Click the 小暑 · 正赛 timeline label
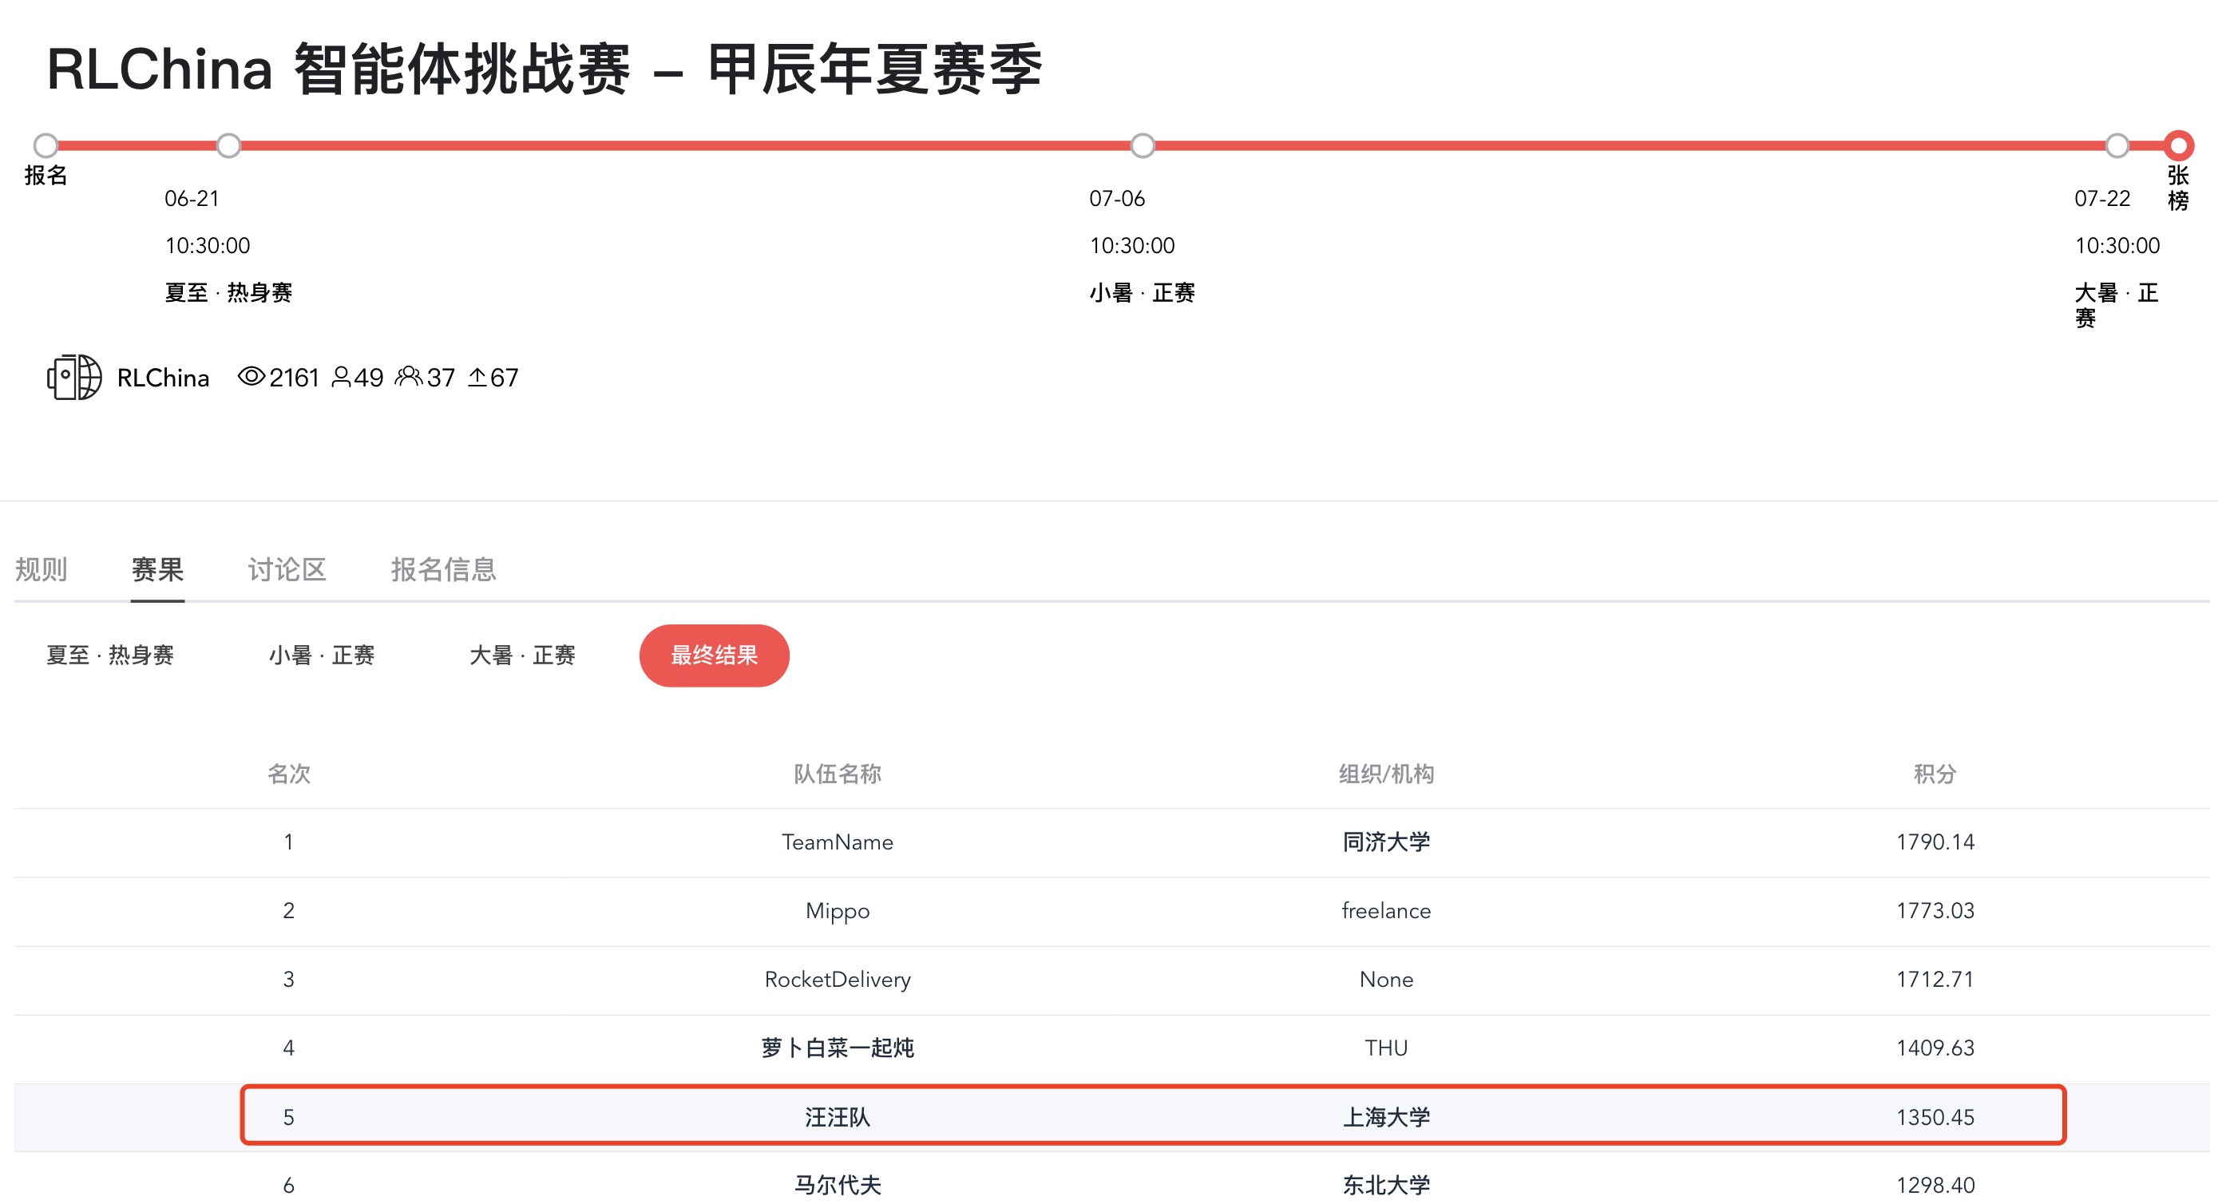2218x1204 pixels. click(1142, 293)
